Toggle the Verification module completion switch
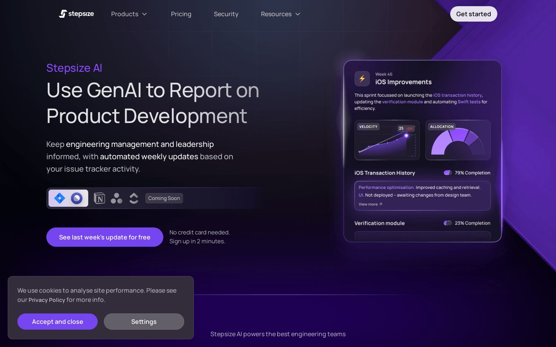This screenshot has height=347, width=556. pyautogui.click(x=448, y=223)
